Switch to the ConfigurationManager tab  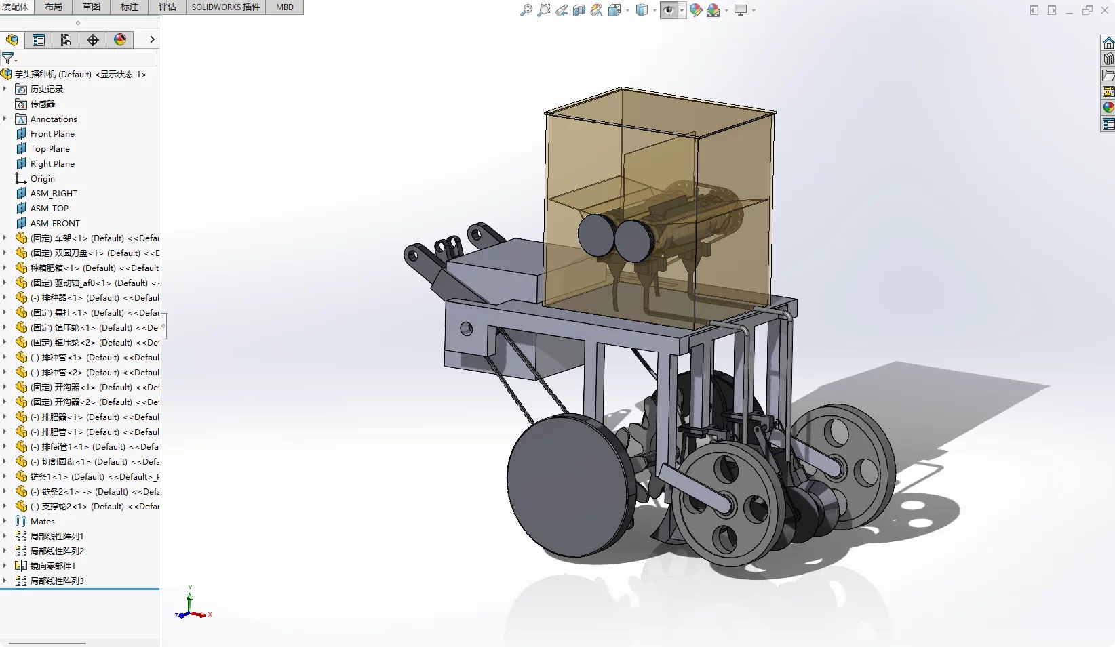(x=66, y=40)
